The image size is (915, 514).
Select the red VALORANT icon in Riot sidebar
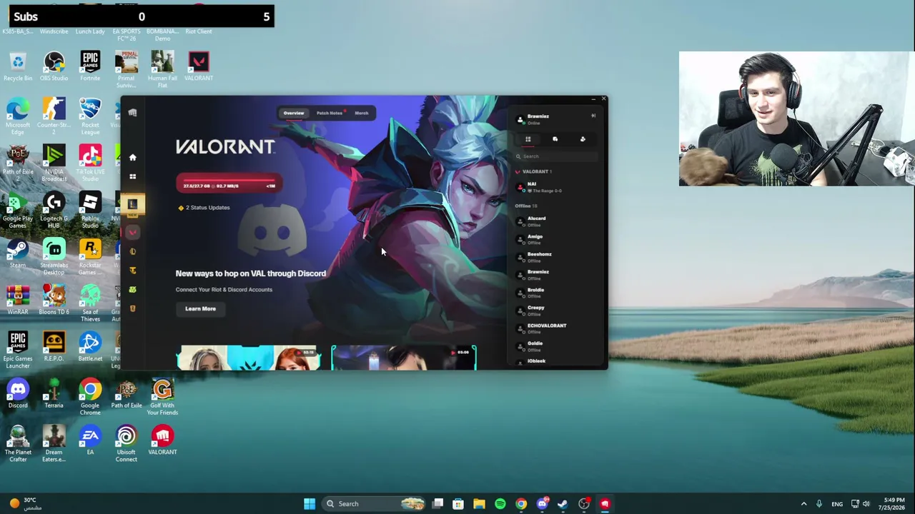click(x=132, y=232)
